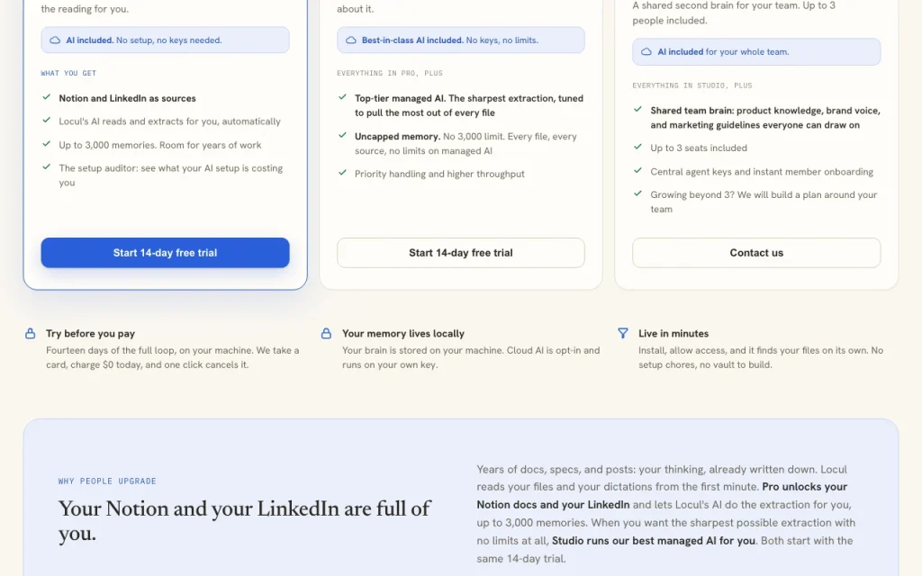Viewport: 922px width, 576px height.
Task: Click the checkmark beside Shared team brain
Action: click(637, 109)
